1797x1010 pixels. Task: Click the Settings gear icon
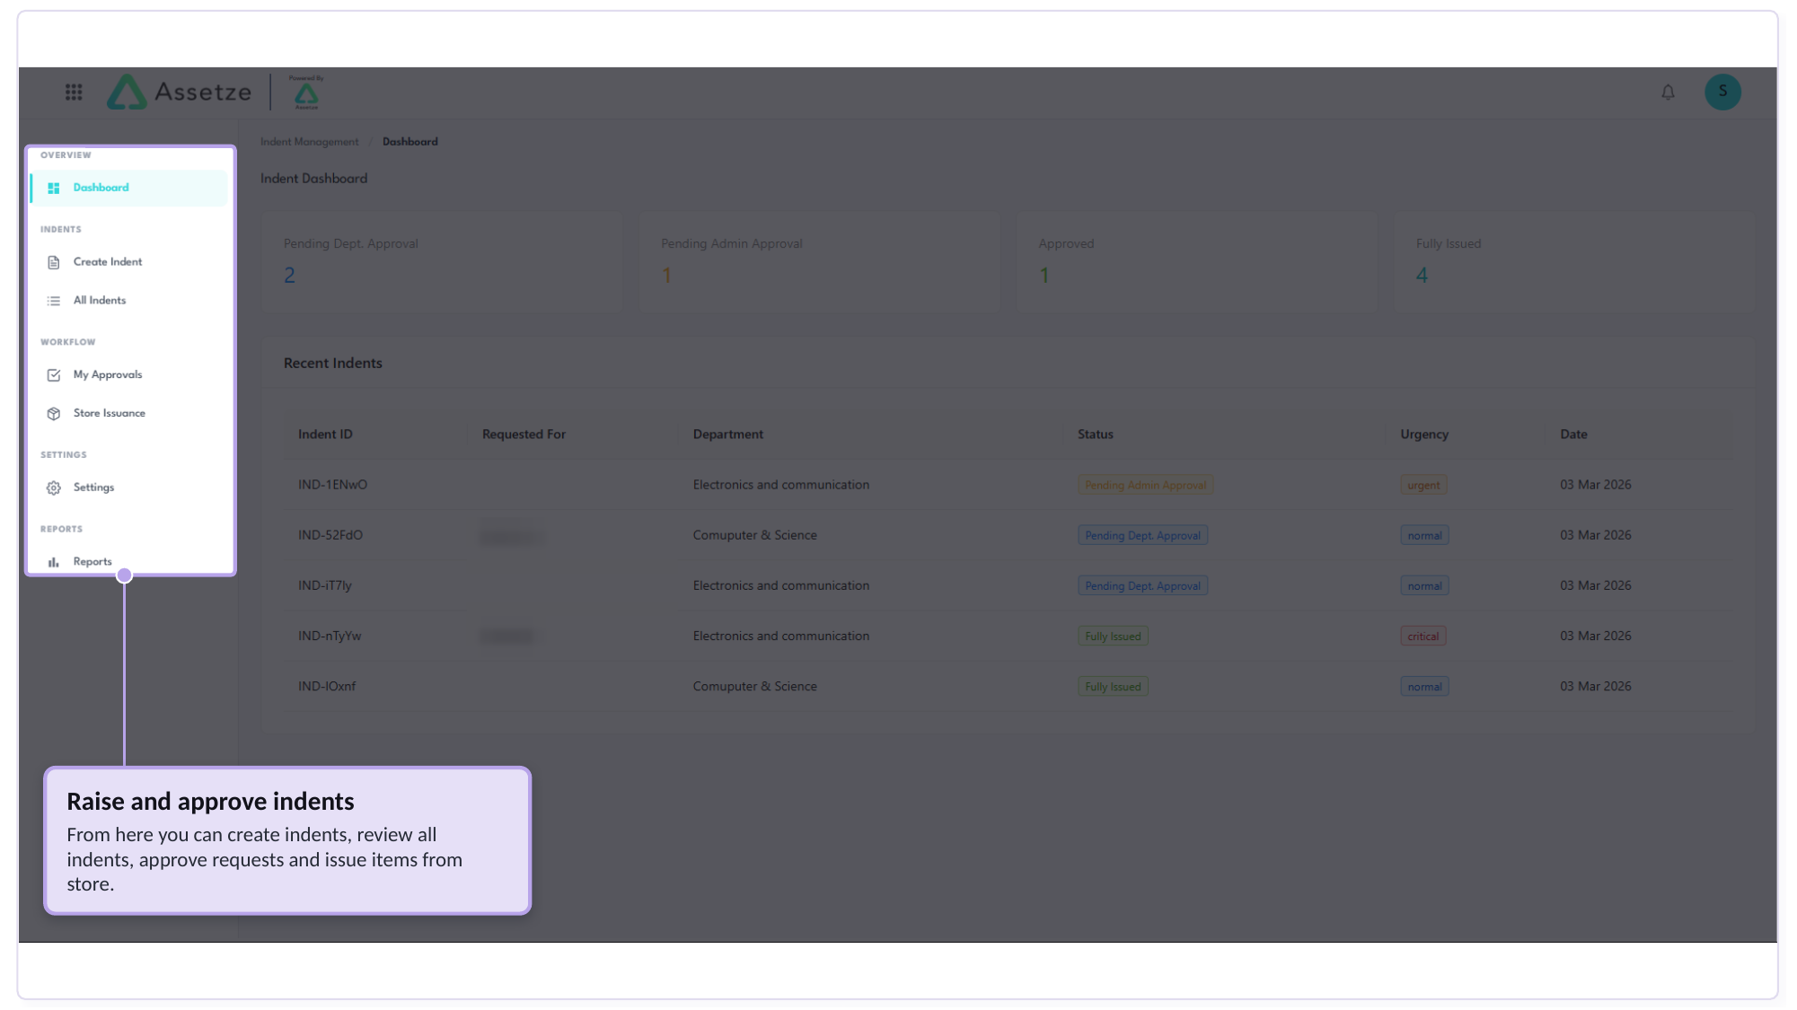[54, 487]
